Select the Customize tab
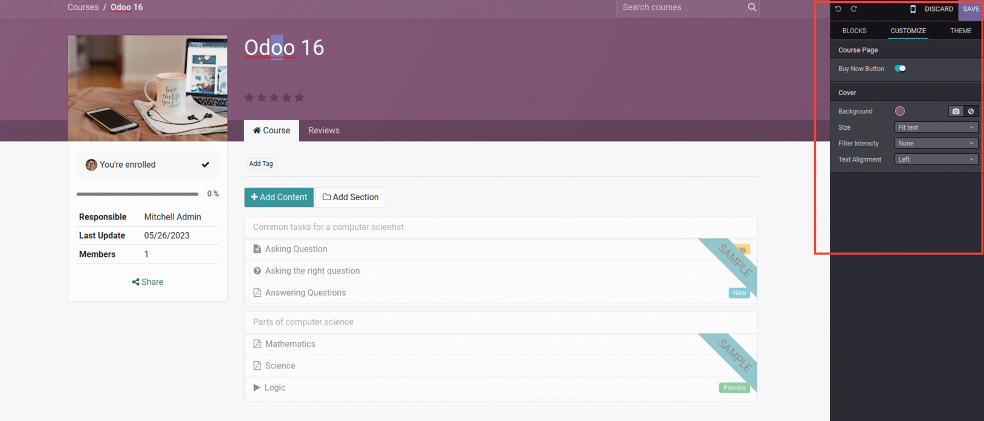984x421 pixels. (x=908, y=31)
